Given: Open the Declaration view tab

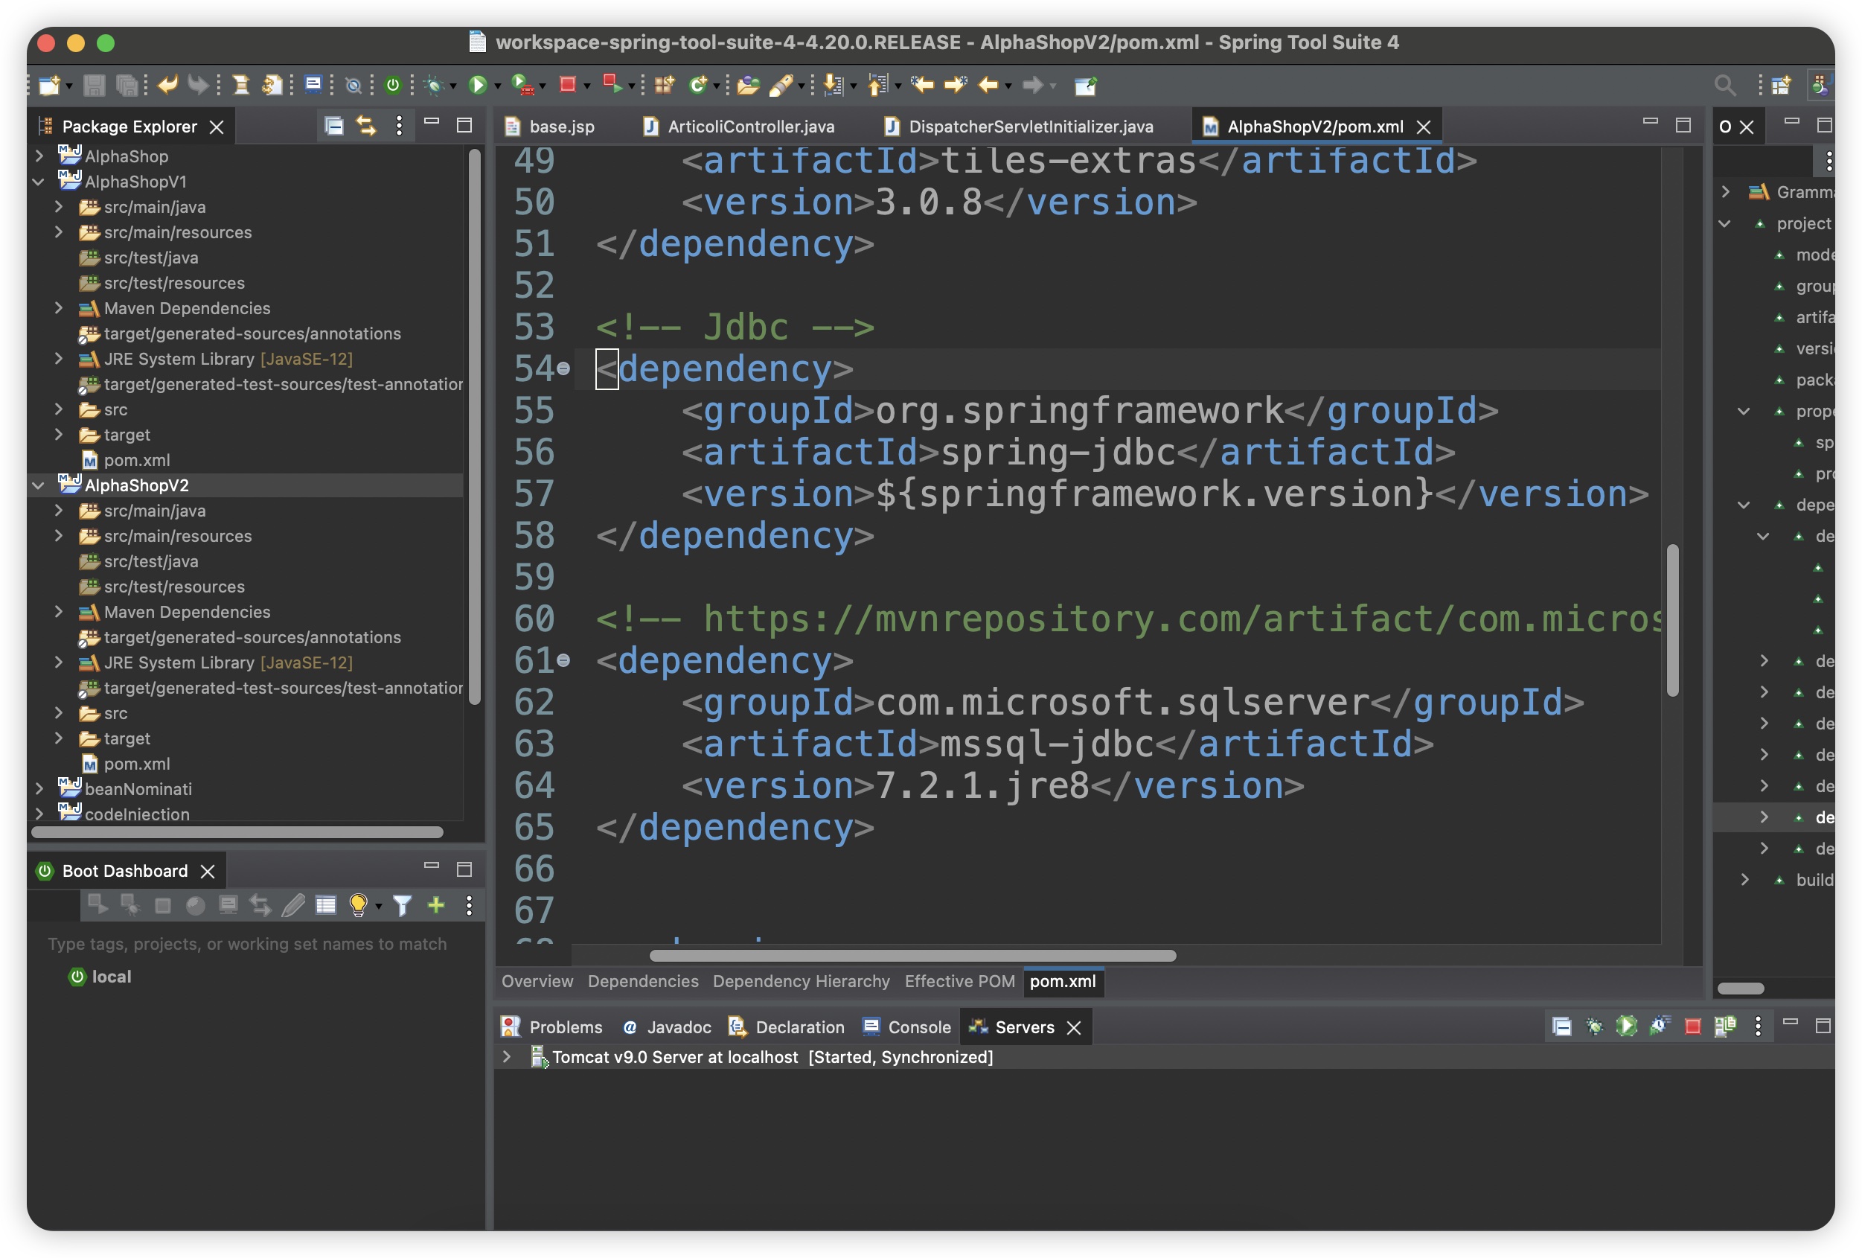Looking at the screenshot, I should pos(786,1027).
